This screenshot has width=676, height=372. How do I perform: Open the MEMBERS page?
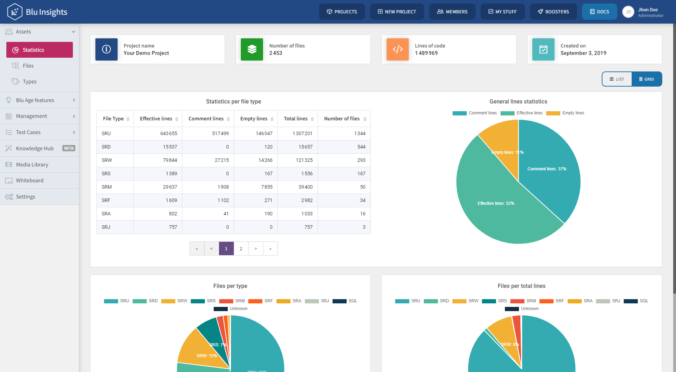(x=452, y=12)
